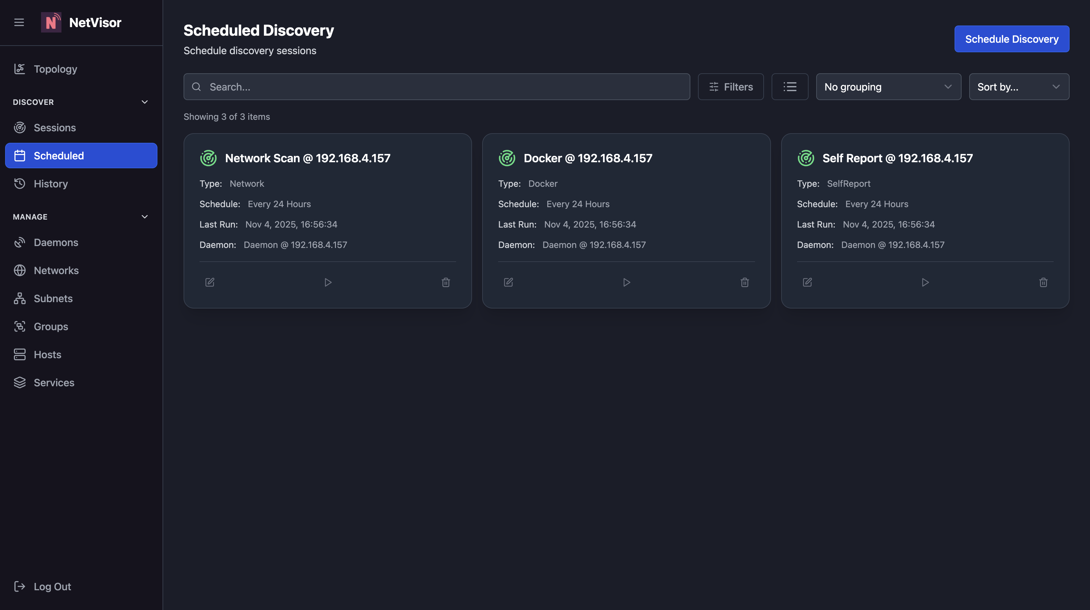Click the Docker card radar icon
This screenshot has width=1090, height=610.
[x=507, y=158]
